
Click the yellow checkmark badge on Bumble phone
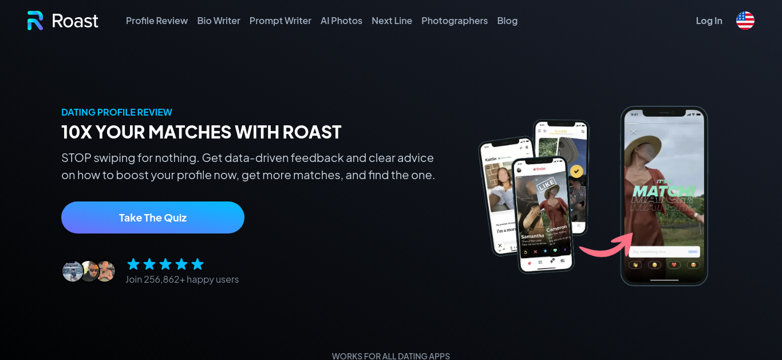[x=577, y=171]
